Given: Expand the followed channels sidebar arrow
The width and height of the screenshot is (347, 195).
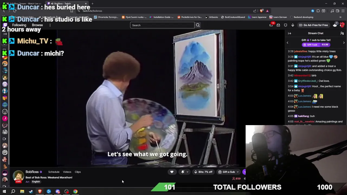Looking at the screenshot, I should 5,34.
